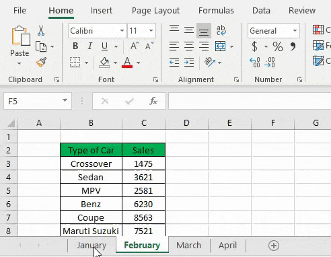Decrease indent
The width and height of the screenshot is (331, 257).
pos(174,63)
